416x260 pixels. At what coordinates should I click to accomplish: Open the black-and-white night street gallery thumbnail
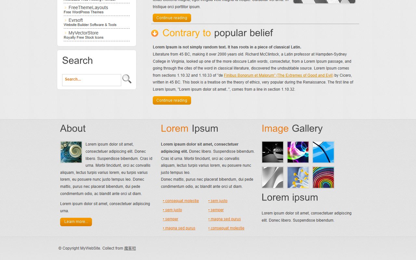273,152
